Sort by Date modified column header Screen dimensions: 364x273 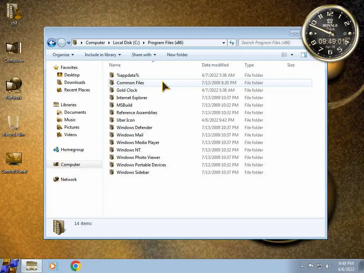point(215,65)
